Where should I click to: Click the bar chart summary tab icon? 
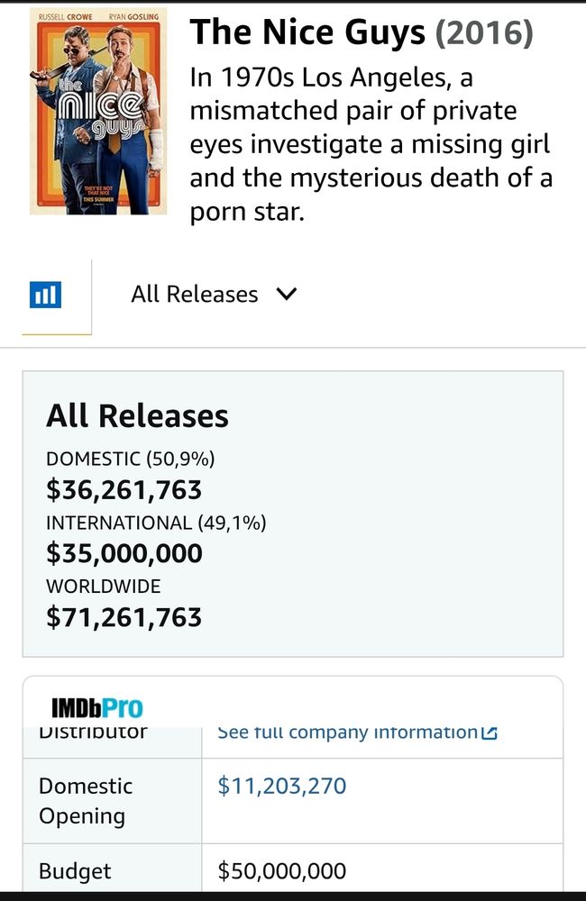tap(46, 295)
